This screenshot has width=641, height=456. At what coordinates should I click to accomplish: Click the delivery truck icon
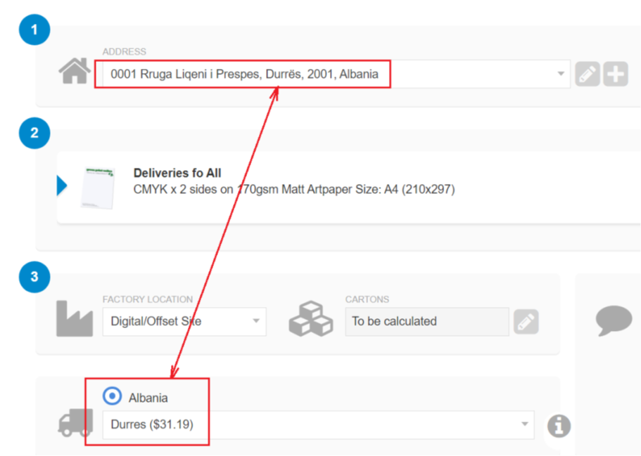(x=75, y=422)
